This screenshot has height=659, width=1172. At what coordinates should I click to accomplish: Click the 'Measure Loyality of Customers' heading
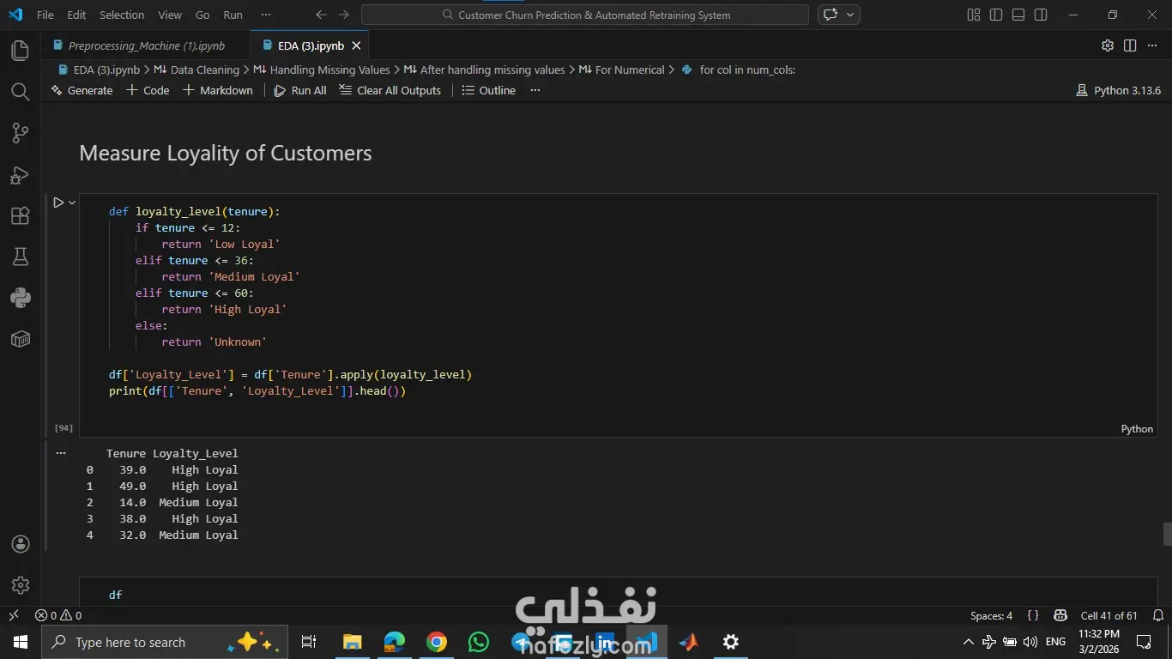pyautogui.click(x=226, y=153)
